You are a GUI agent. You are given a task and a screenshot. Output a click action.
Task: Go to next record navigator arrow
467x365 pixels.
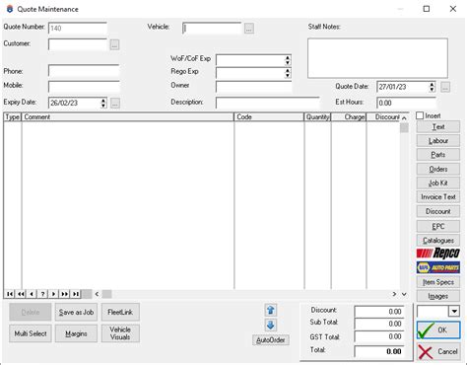(53, 294)
